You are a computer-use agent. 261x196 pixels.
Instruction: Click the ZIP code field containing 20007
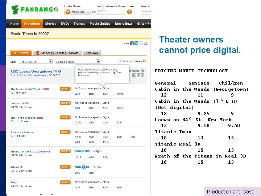111,12
